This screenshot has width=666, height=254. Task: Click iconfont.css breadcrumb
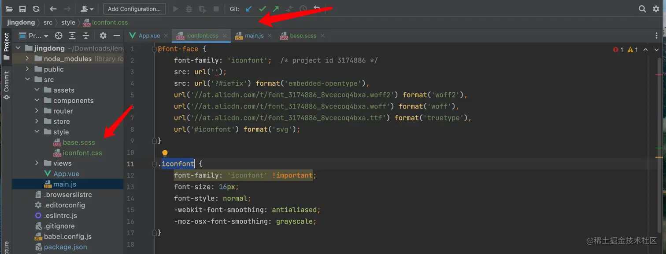point(105,22)
